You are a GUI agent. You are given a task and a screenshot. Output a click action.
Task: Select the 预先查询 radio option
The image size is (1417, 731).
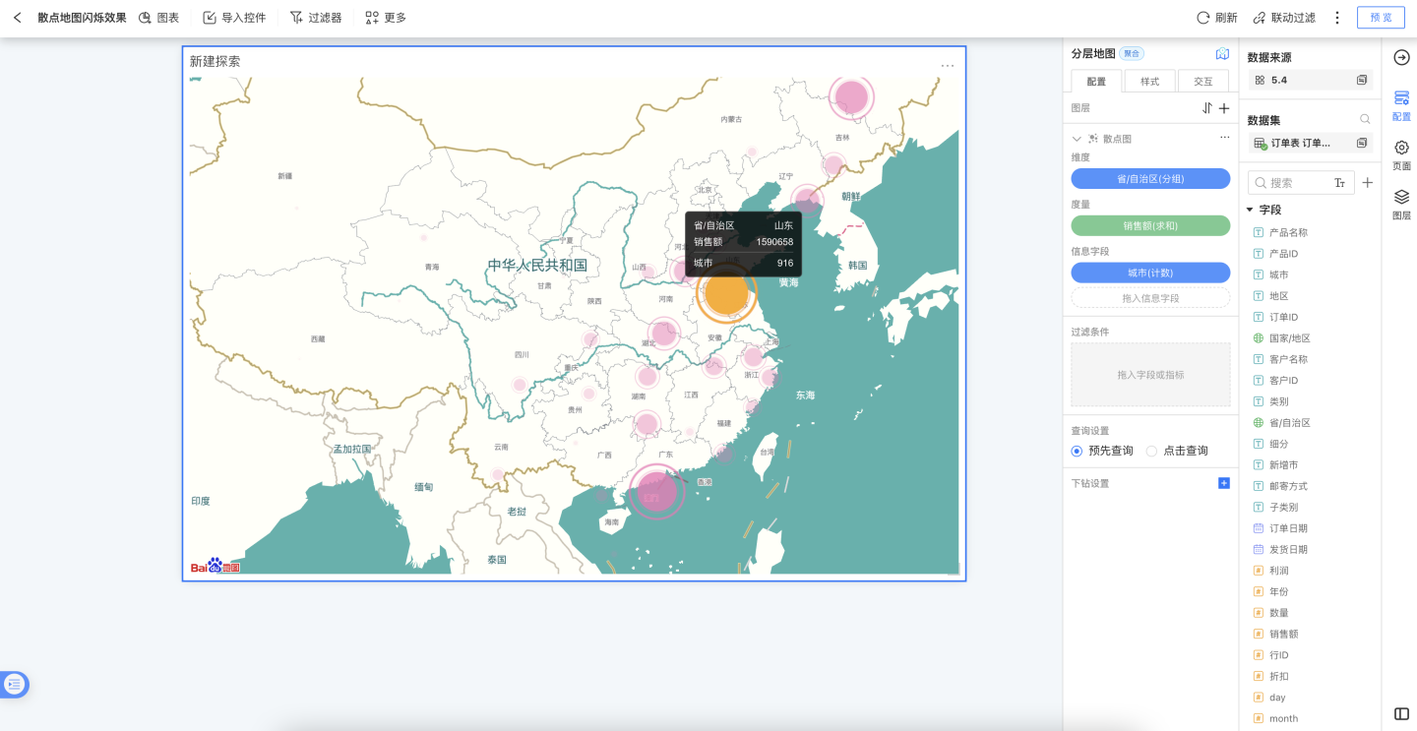pyautogui.click(x=1077, y=451)
